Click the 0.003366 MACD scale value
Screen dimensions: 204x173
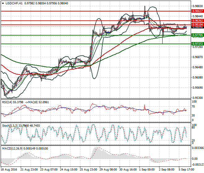coord(198,148)
